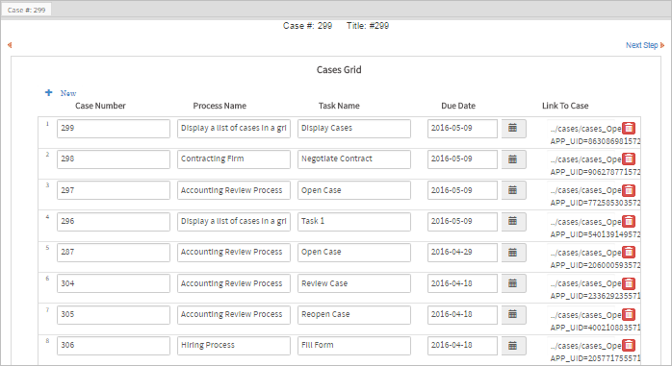Add a new grid row with New
Viewport: 672px width, 366px height.
pos(68,93)
